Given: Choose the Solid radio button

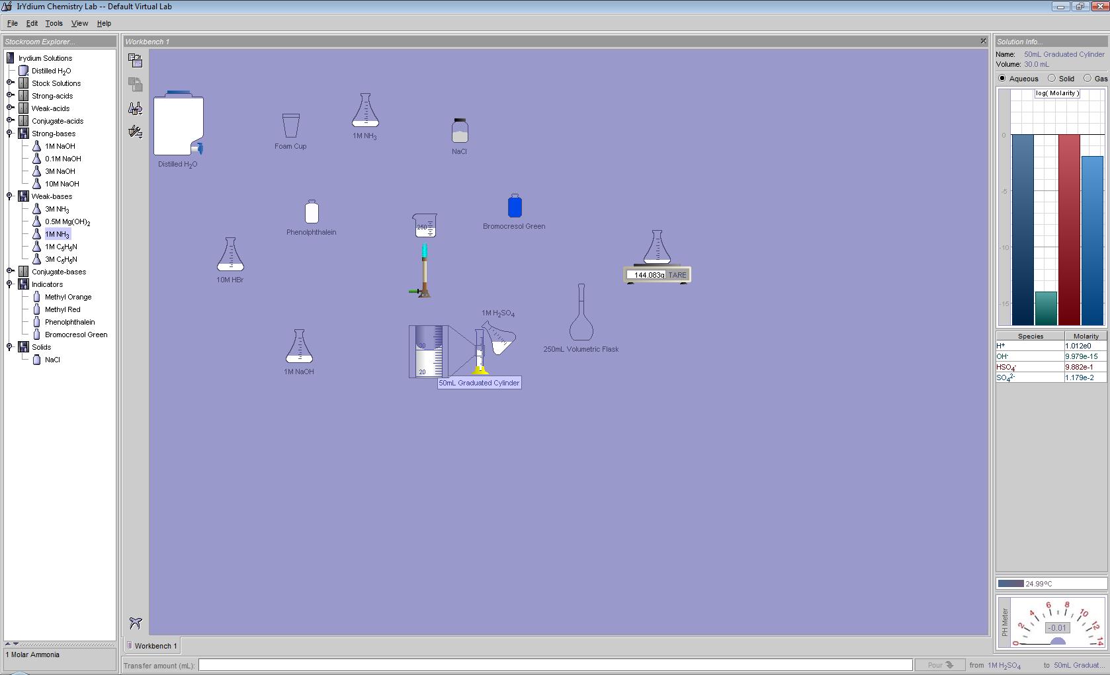Looking at the screenshot, I should click(x=1052, y=79).
